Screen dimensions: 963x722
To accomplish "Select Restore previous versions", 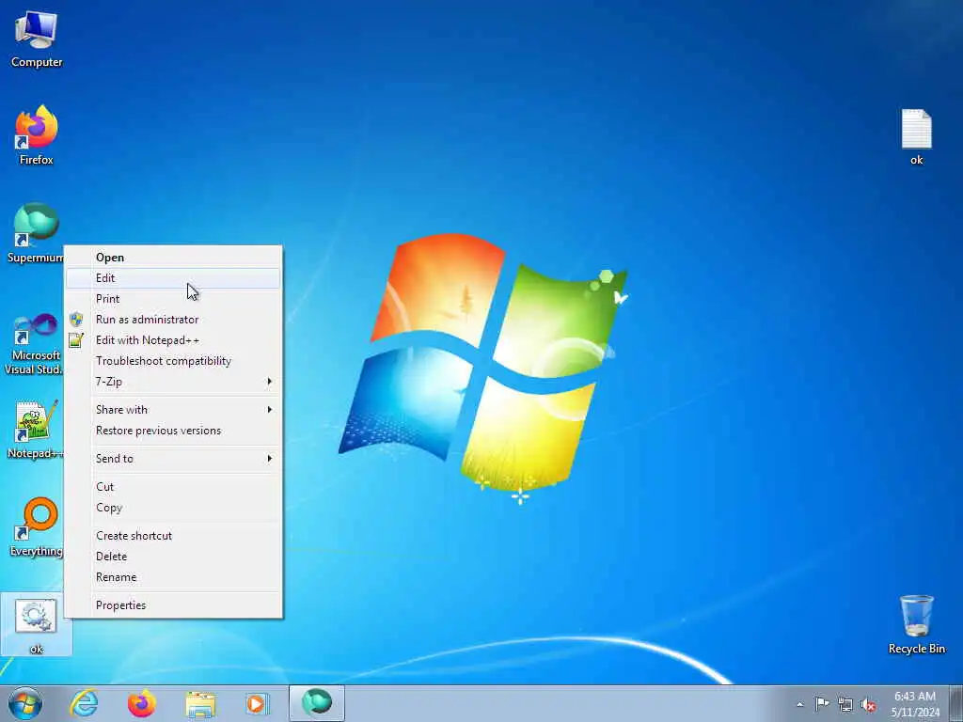I will (x=173, y=431).
